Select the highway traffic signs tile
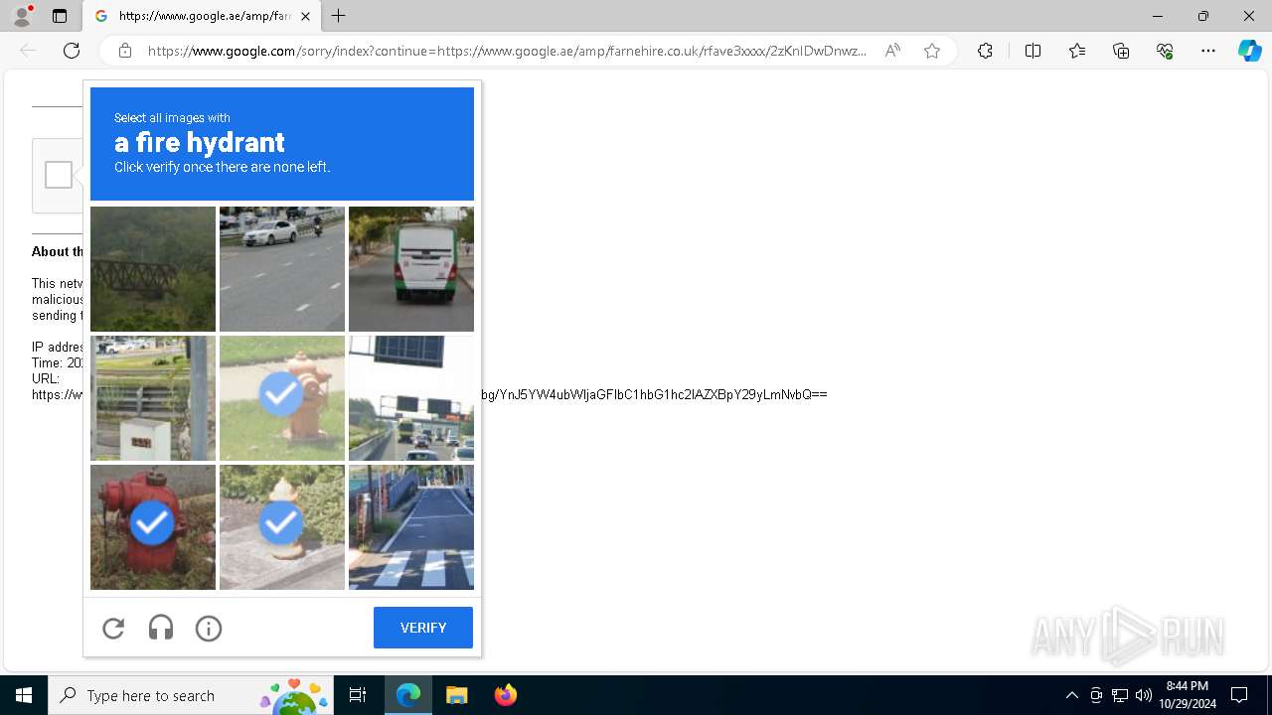Image resolution: width=1272 pixels, height=715 pixels. (x=411, y=398)
